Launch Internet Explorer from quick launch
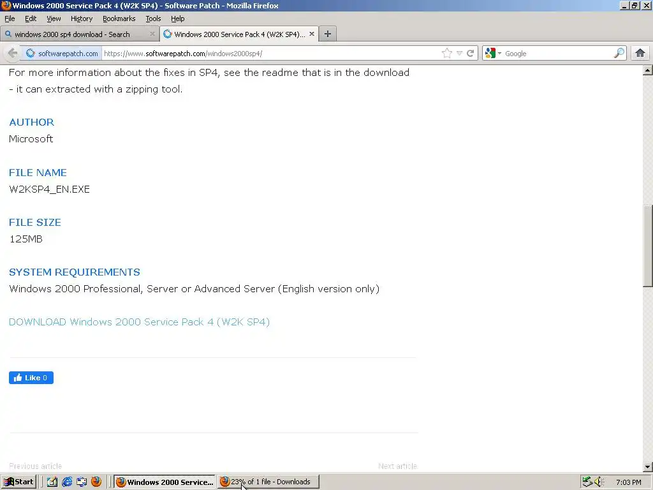The image size is (653, 490). pos(67,482)
